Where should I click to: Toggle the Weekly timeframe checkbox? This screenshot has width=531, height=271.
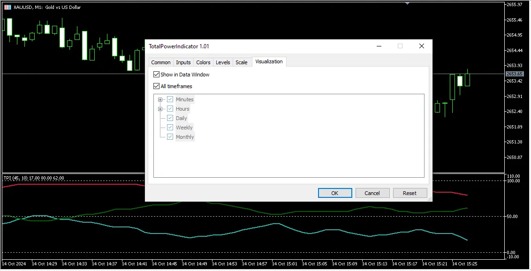(170, 128)
